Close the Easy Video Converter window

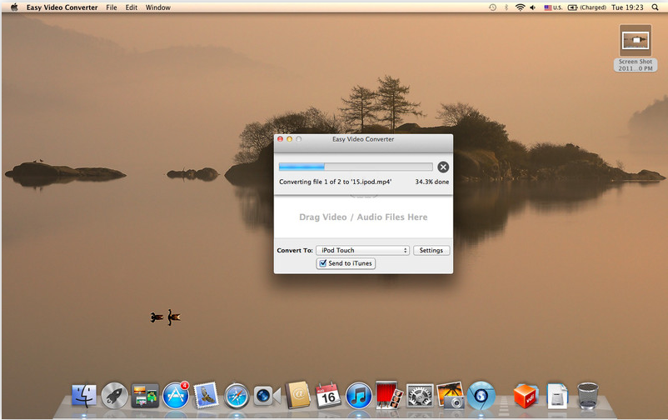coord(281,139)
